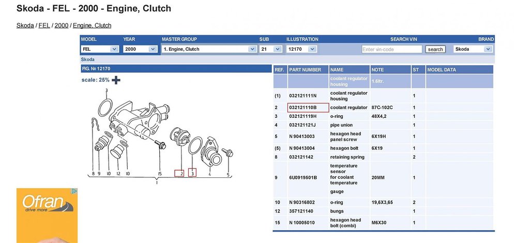Screen dimensions: 517x243
Task: Click callout number 15 in the diagram
Action: pos(160,173)
